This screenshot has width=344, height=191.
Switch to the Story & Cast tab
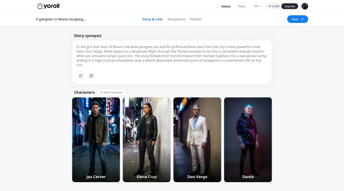coord(153,19)
